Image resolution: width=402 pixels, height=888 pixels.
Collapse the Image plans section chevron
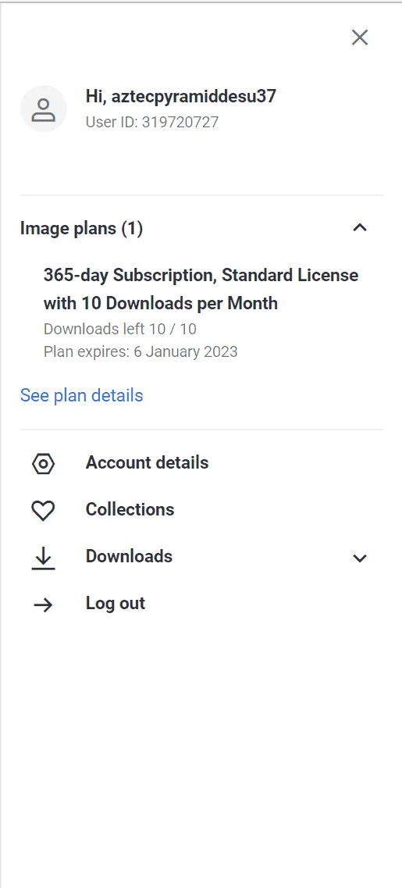pos(360,228)
